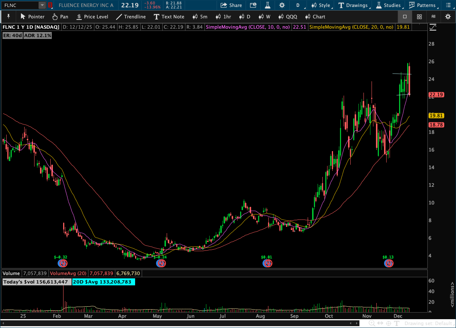Select the Text Note tool
The height and width of the screenshot is (328, 456).
click(x=169, y=17)
